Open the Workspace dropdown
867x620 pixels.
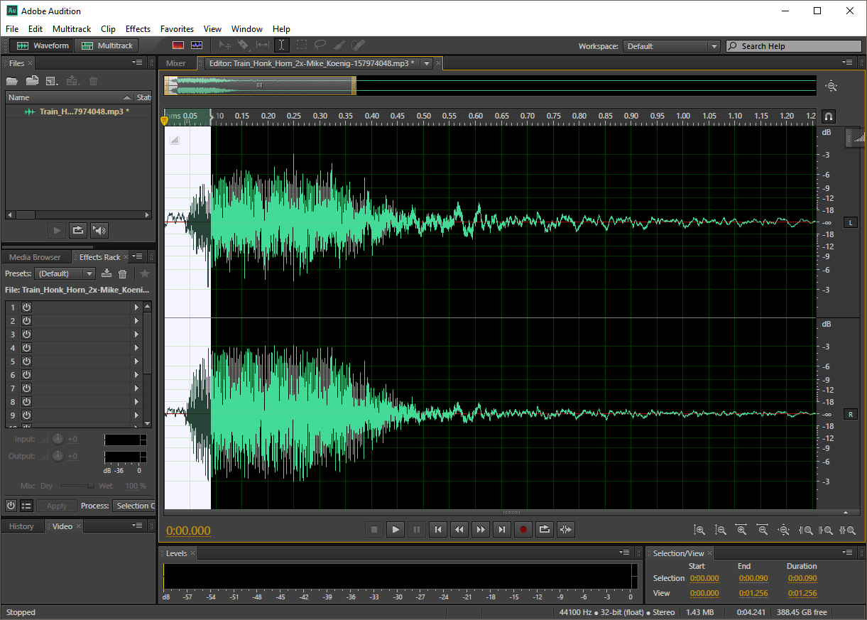(671, 46)
